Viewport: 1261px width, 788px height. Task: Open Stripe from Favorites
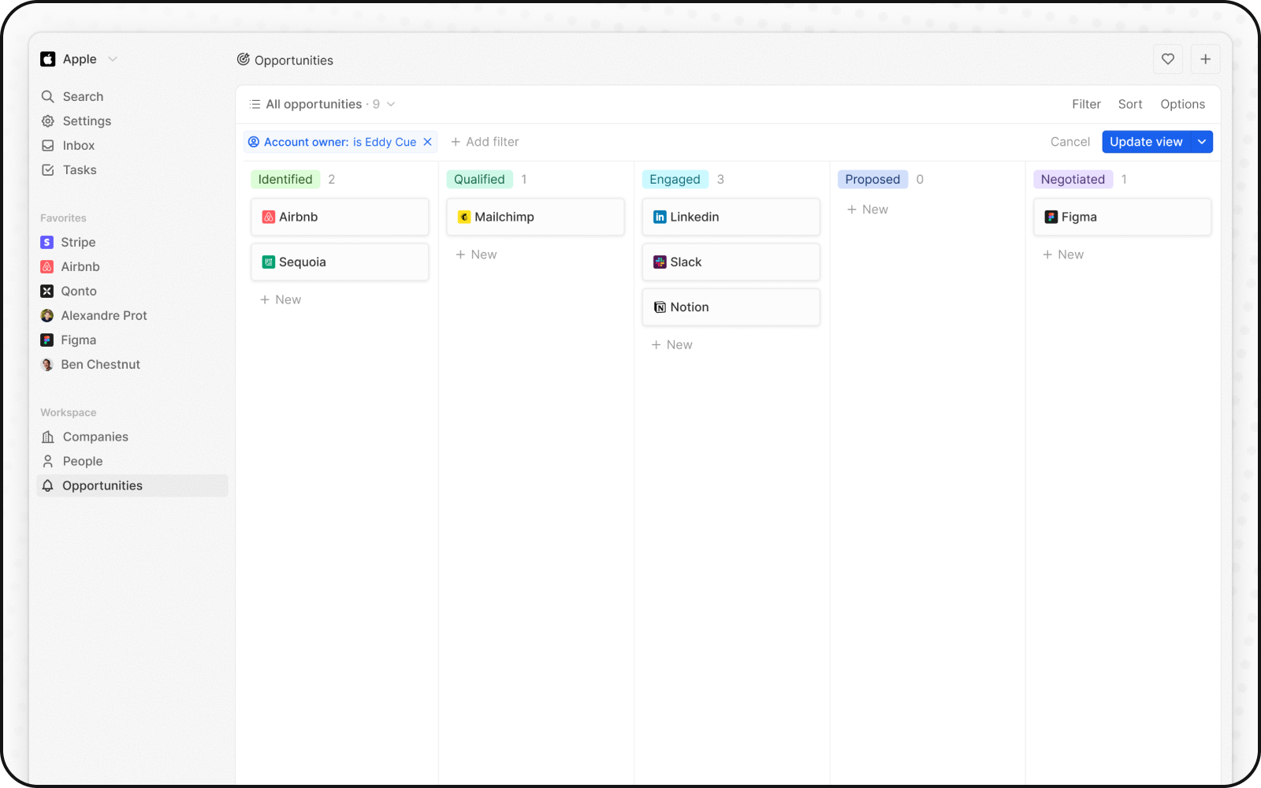click(77, 243)
